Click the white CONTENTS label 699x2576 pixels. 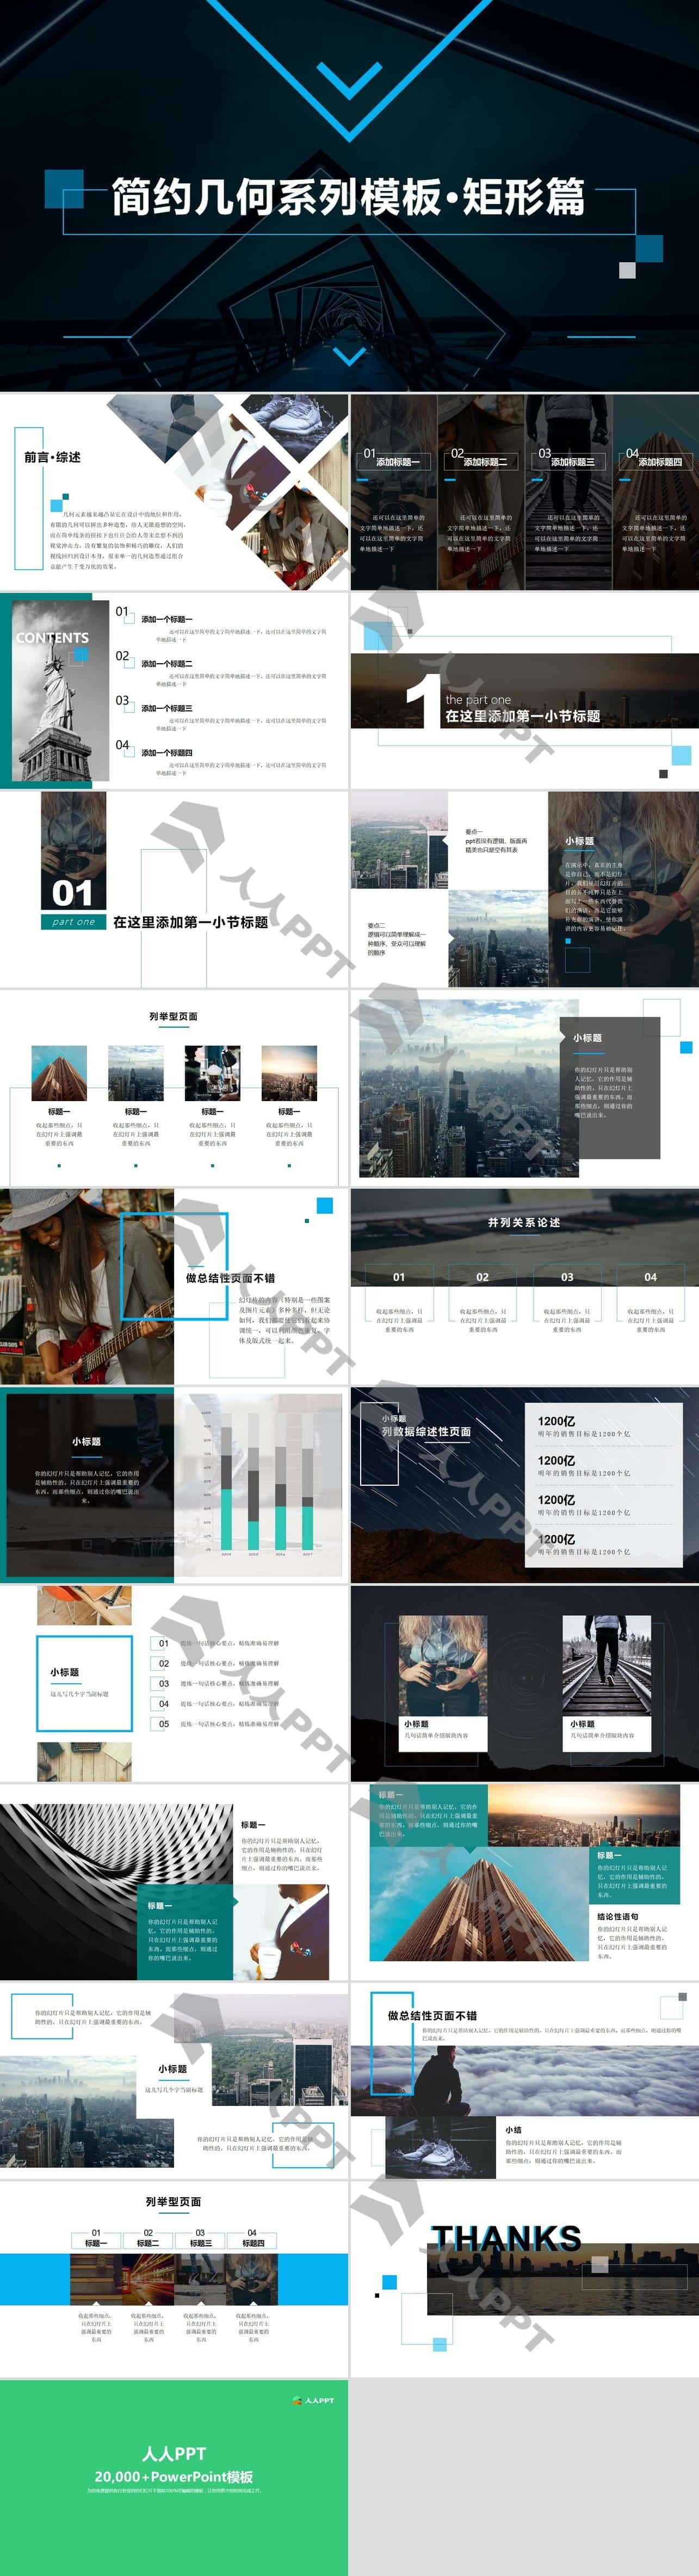coord(52,637)
